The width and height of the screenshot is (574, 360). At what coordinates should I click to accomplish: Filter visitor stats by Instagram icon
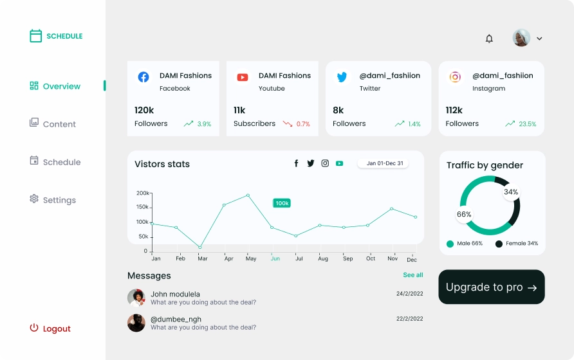point(325,163)
